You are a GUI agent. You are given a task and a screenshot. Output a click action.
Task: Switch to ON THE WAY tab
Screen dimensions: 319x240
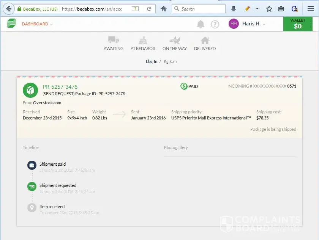point(175,44)
